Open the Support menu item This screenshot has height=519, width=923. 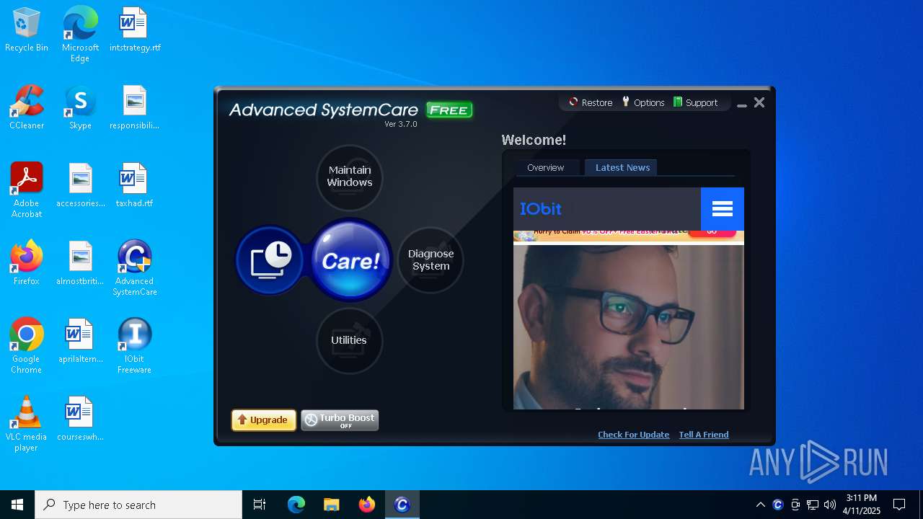695,102
